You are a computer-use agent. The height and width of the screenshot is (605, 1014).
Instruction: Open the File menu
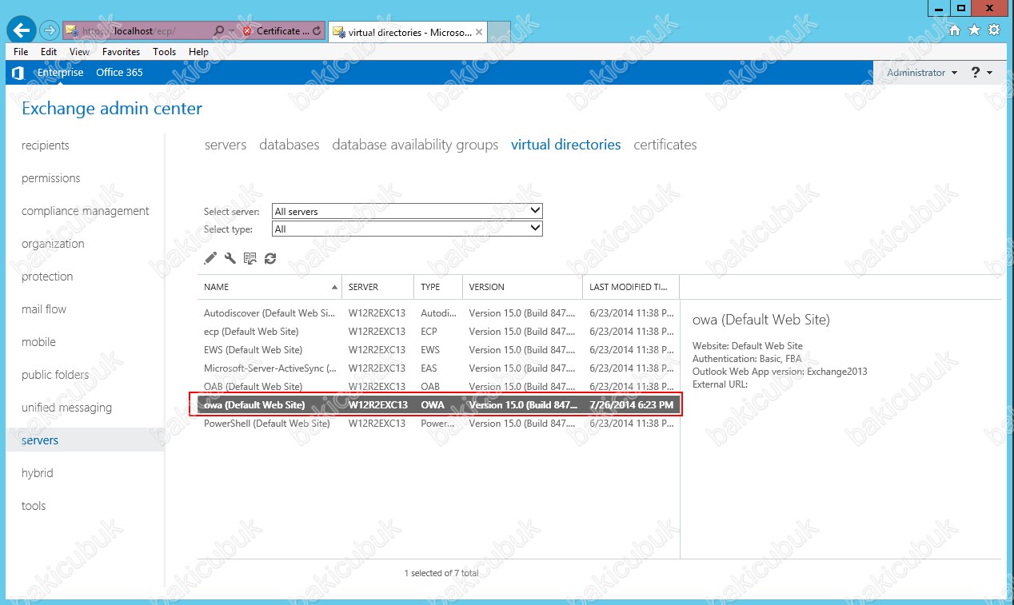21,52
